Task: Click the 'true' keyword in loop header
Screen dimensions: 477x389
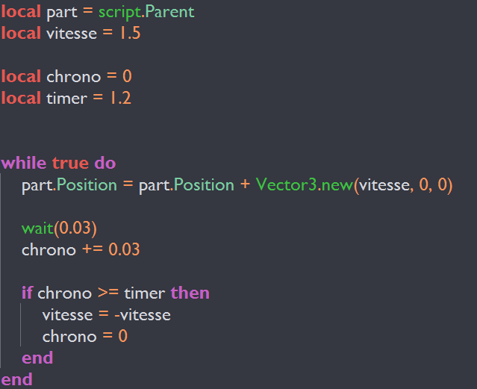Action: pyautogui.click(x=69, y=163)
